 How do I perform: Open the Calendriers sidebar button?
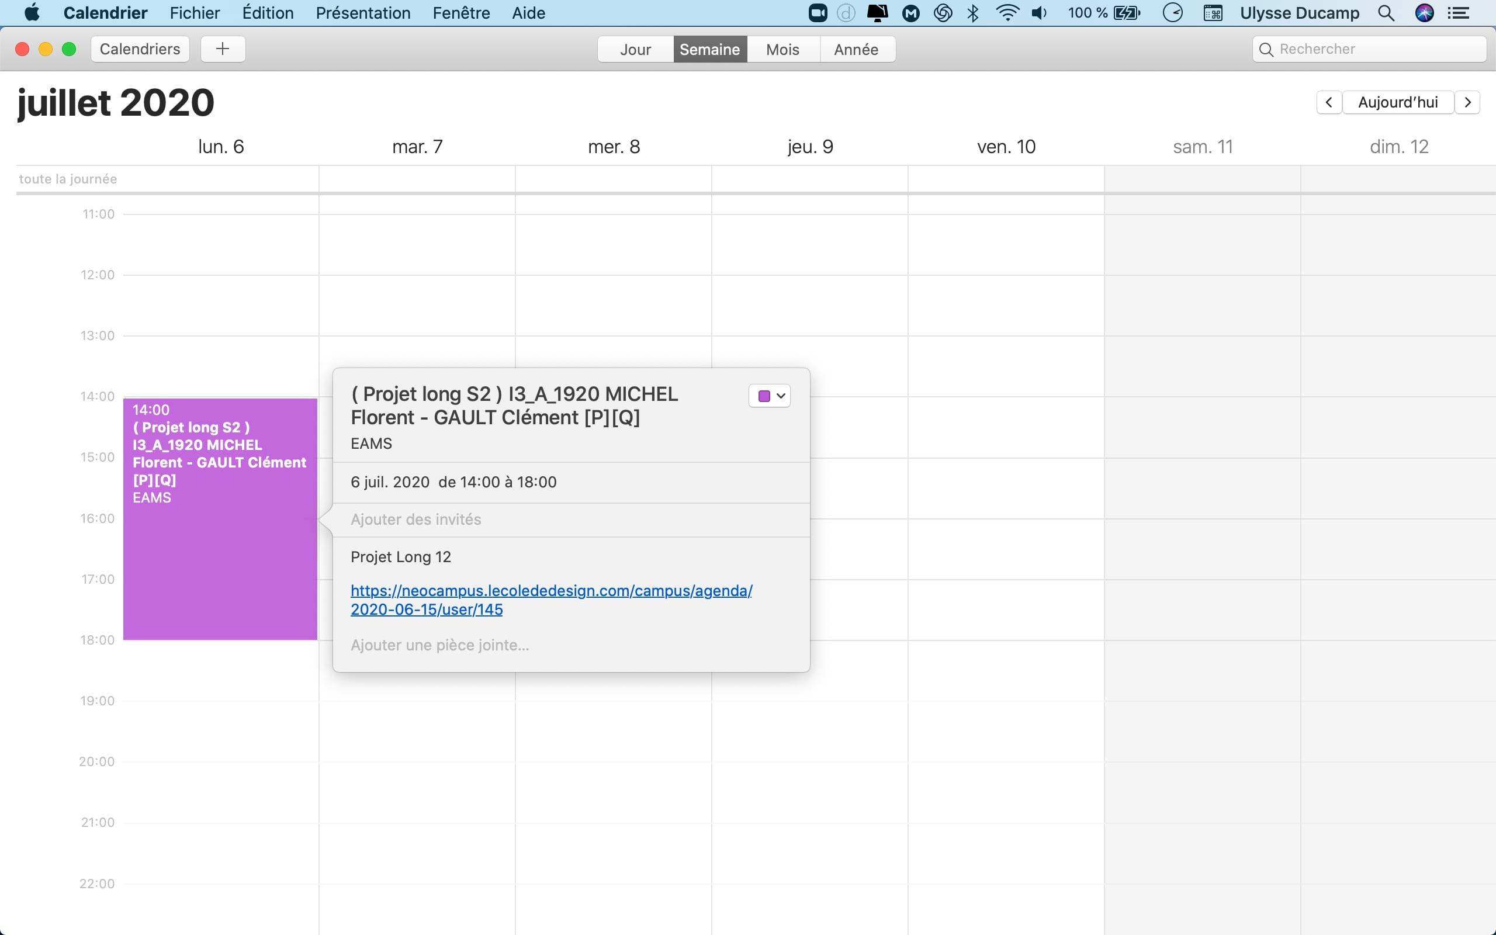pyautogui.click(x=140, y=49)
